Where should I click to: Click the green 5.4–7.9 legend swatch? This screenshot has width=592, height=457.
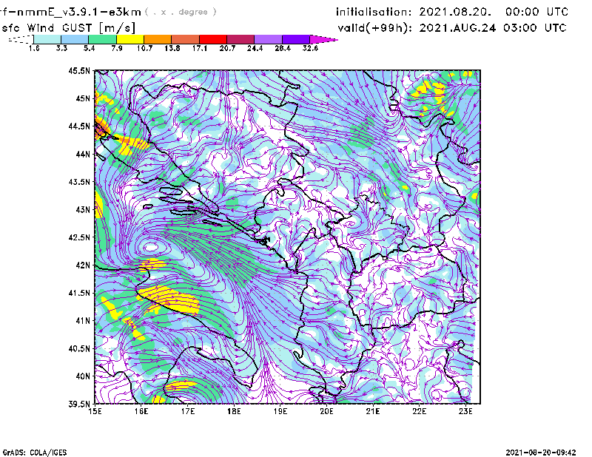click(x=102, y=39)
